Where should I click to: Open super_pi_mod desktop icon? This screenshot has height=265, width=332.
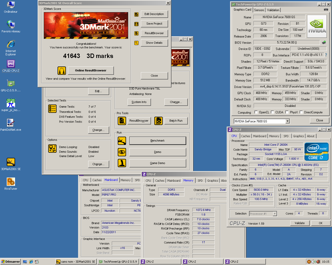tap(11, 105)
